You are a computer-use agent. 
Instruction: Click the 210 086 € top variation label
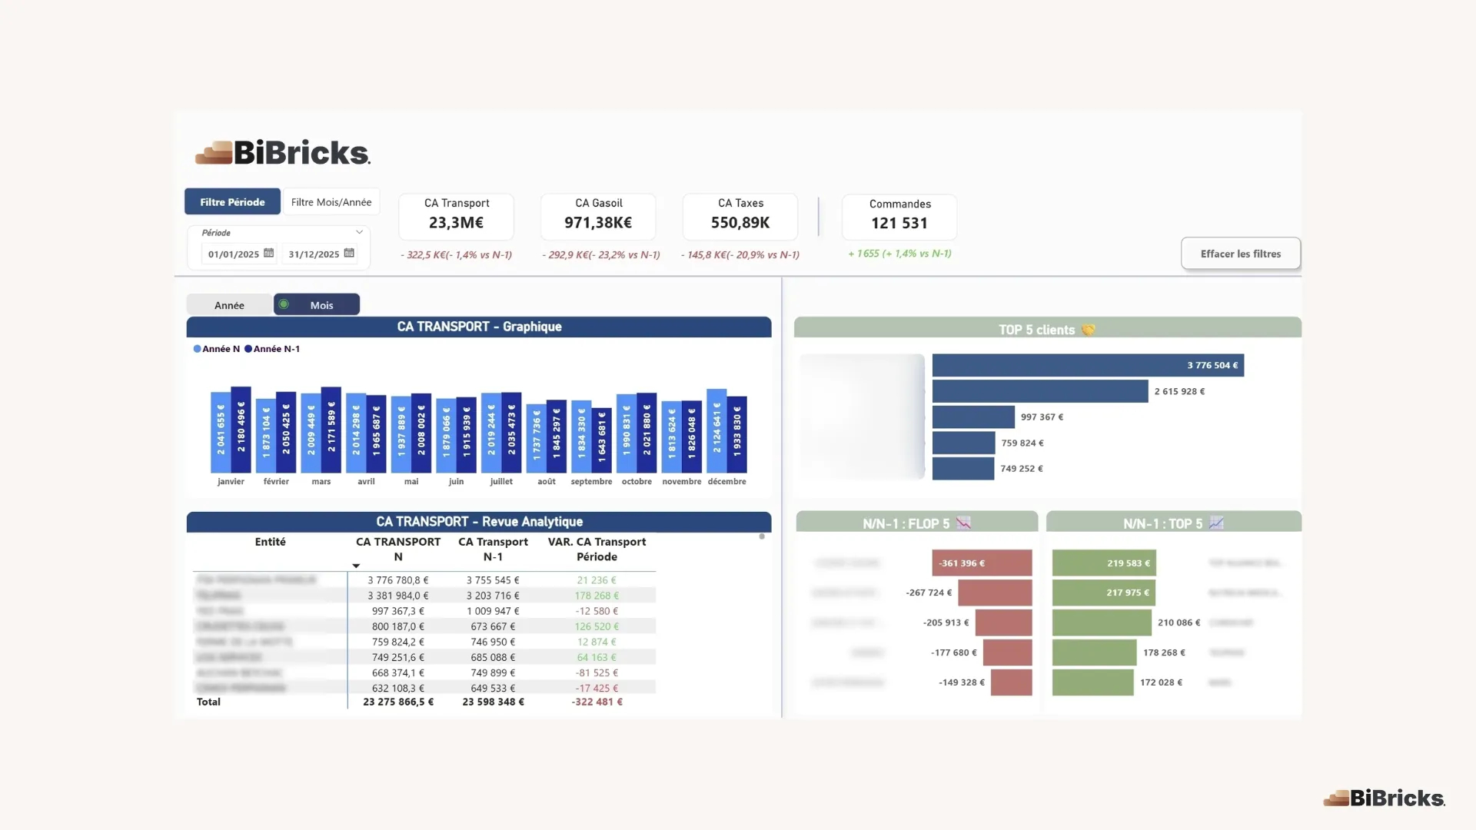[x=1178, y=622]
